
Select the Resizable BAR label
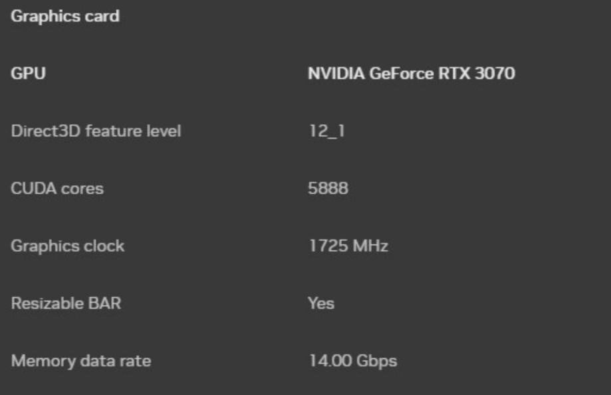pos(66,303)
